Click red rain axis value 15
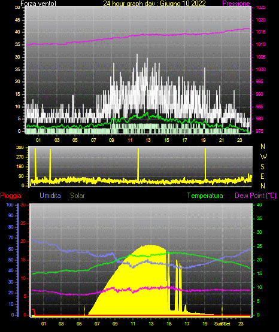The image size is (279, 332). tap(23, 260)
